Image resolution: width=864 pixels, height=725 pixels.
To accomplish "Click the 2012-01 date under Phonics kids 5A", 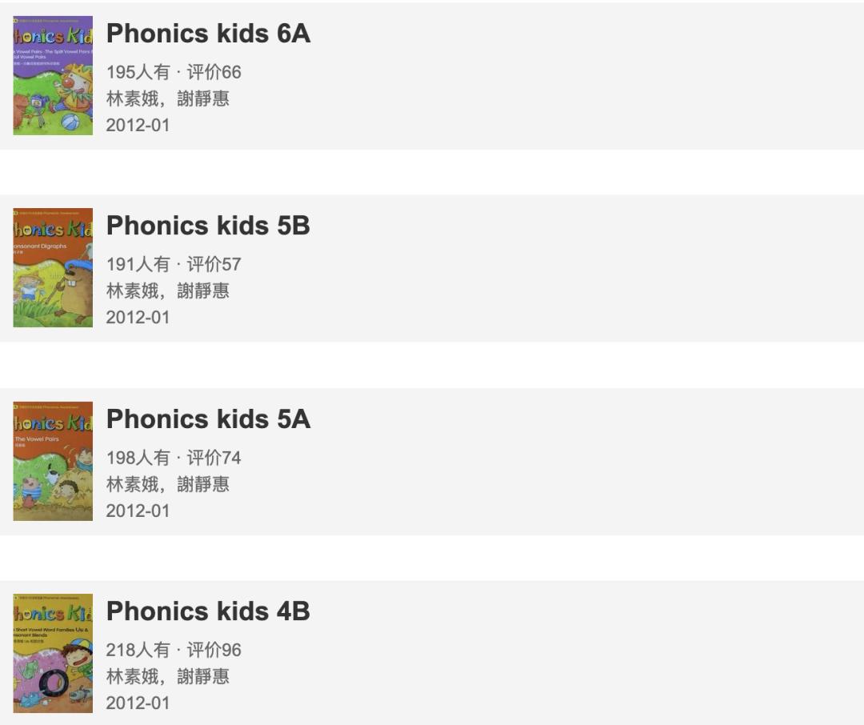I will [x=138, y=511].
